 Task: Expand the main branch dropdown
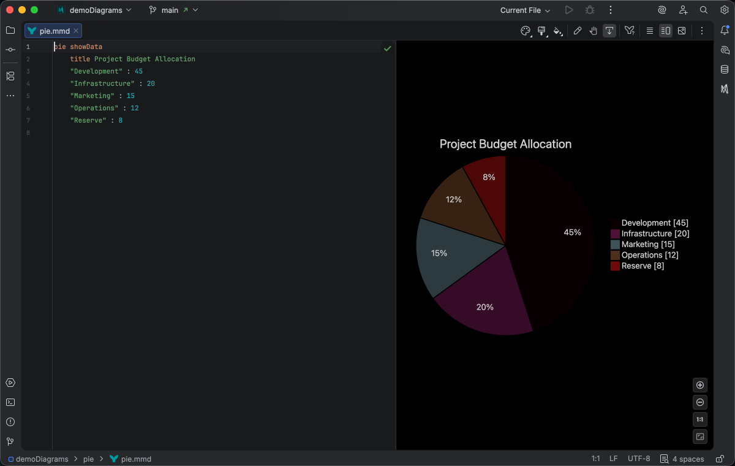pyautogui.click(x=173, y=10)
